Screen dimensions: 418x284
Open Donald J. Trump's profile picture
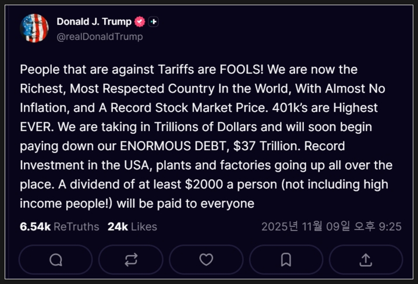pos(34,29)
